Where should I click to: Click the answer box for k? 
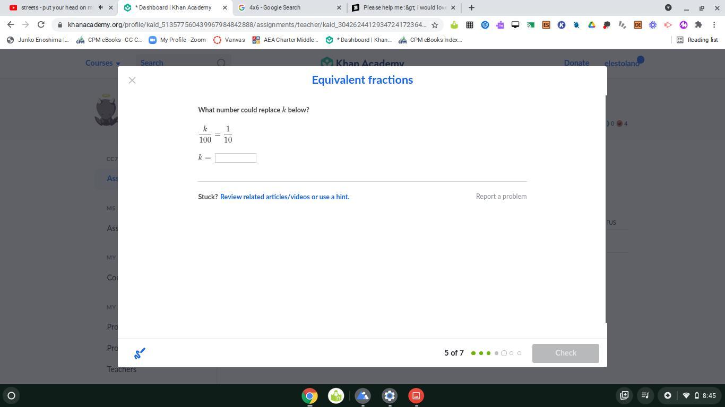(236, 158)
